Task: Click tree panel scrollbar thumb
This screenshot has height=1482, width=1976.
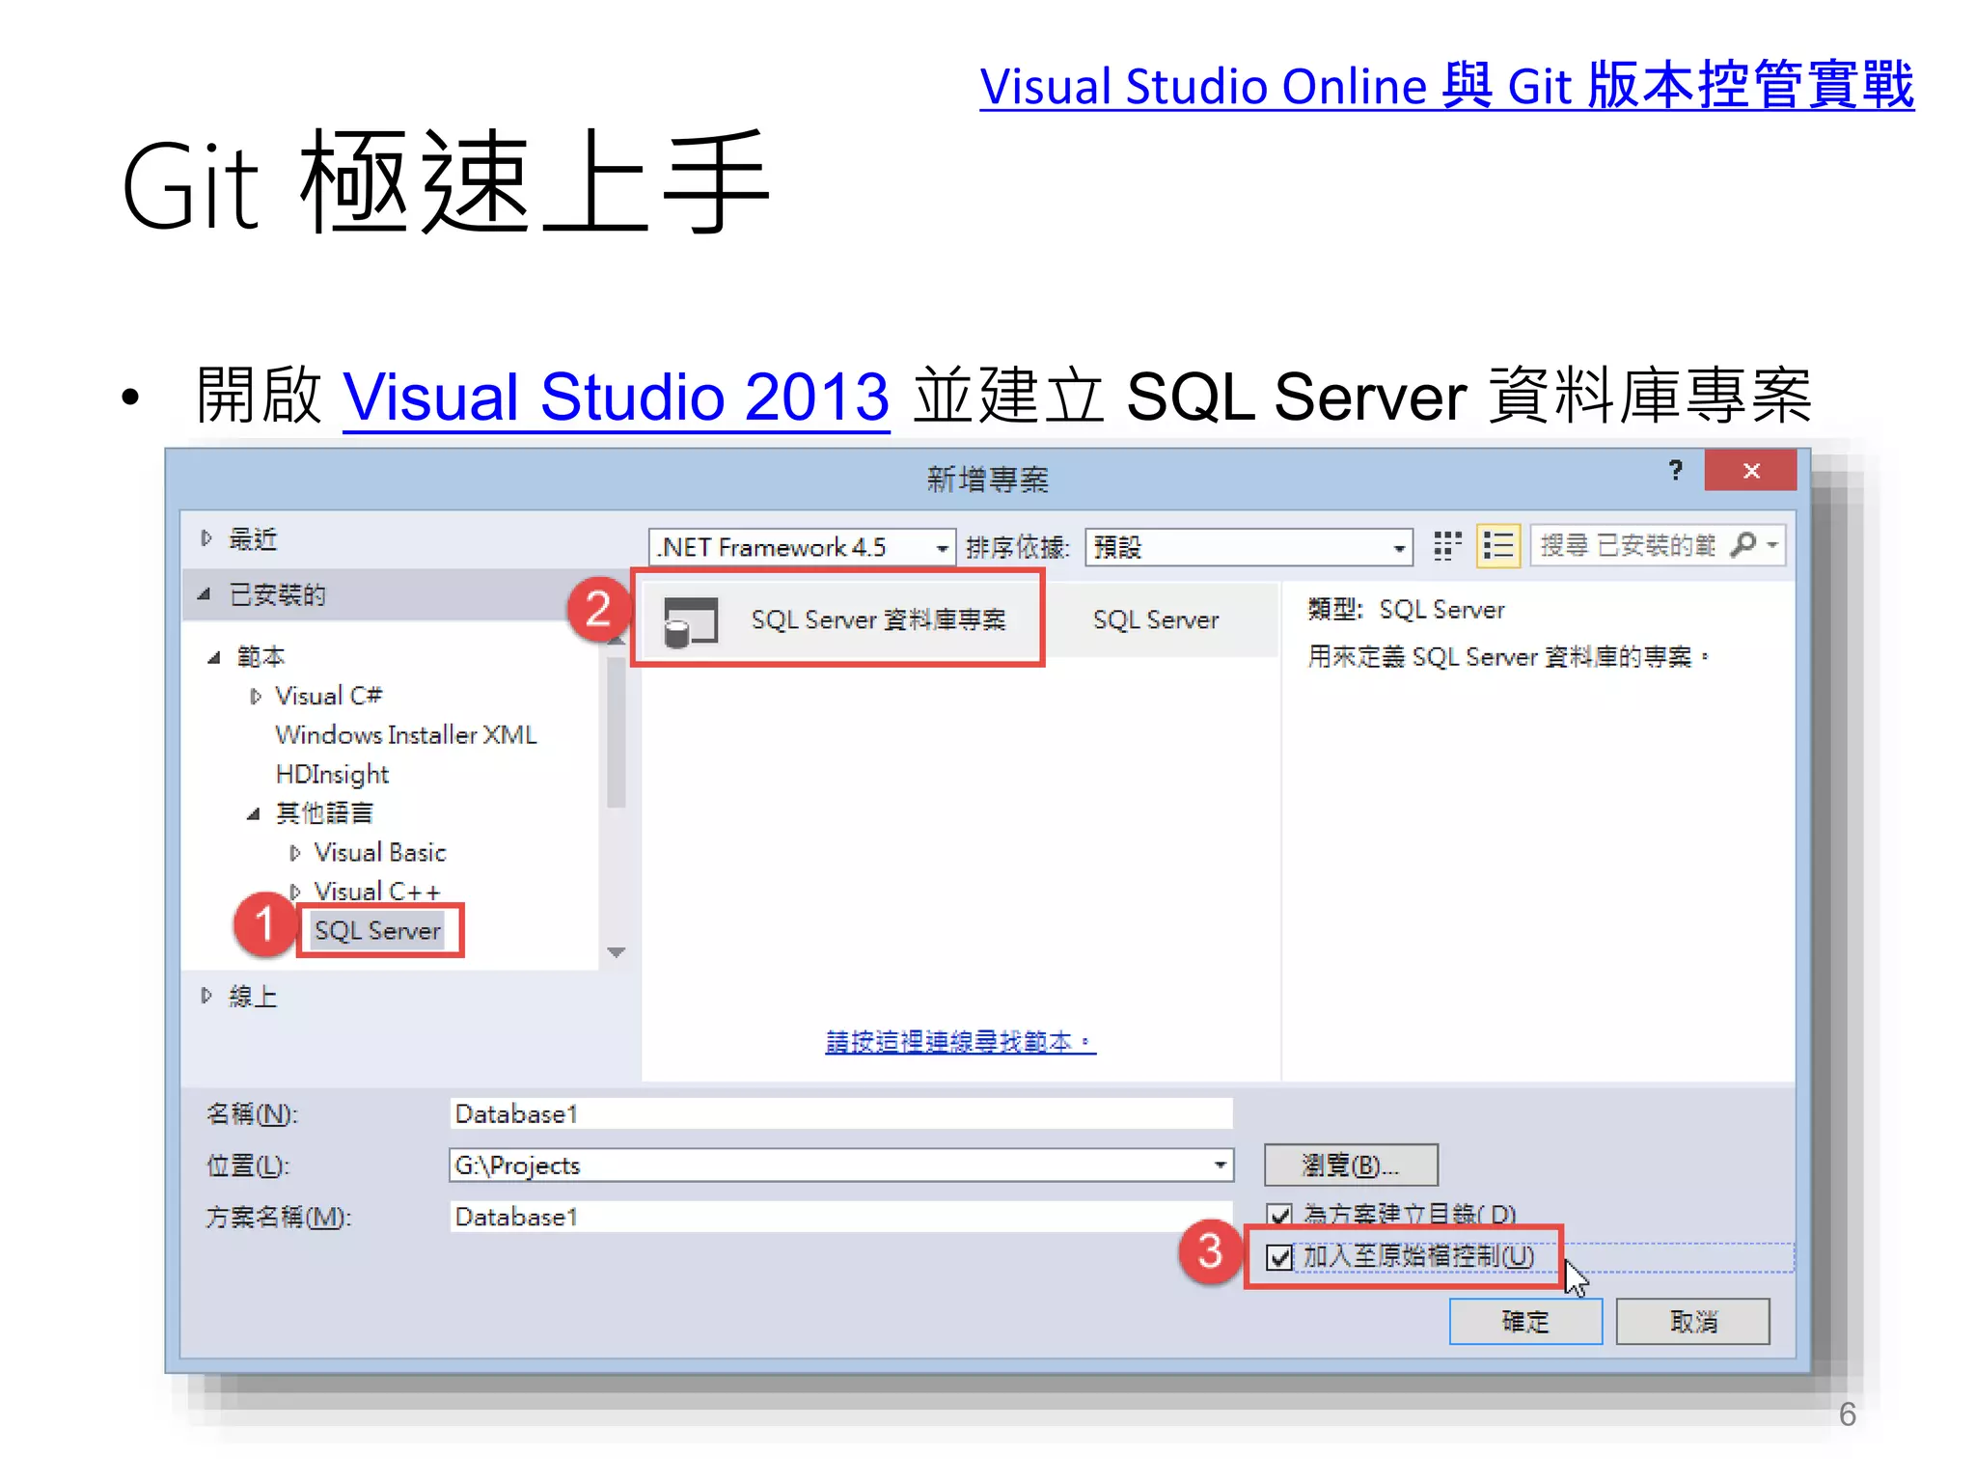Action: click(x=617, y=731)
